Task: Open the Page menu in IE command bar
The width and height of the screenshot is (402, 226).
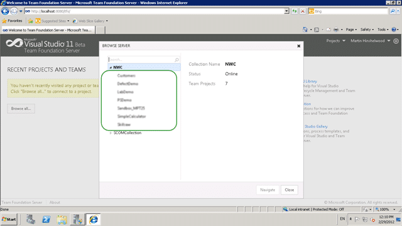Action: 351,30
